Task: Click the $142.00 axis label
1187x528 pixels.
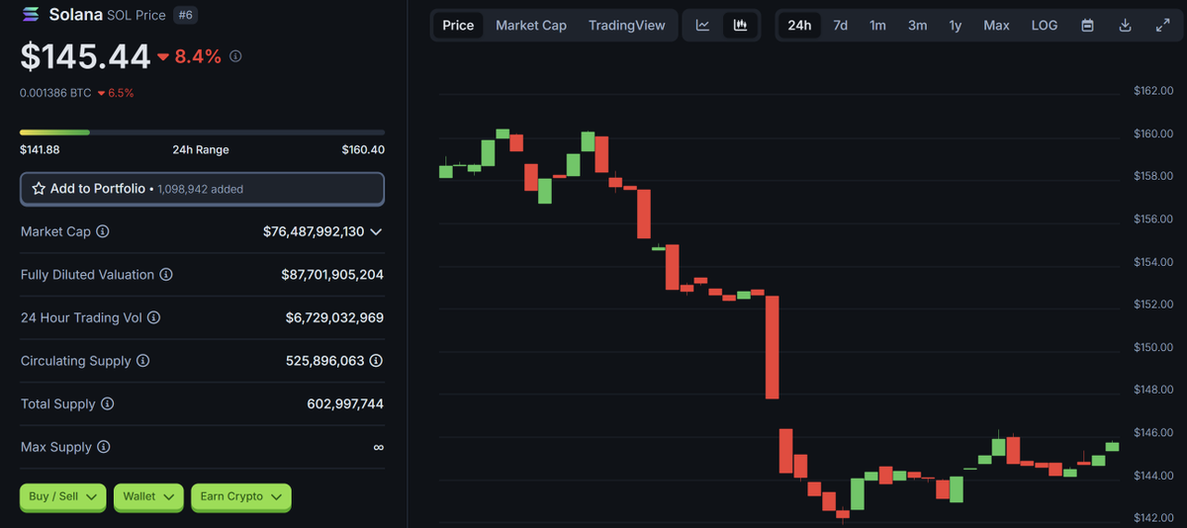Action: tap(1153, 518)
